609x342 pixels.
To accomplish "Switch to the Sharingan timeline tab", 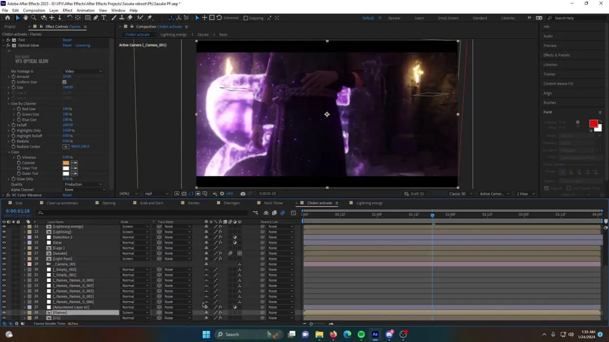I will pos(232,203).
